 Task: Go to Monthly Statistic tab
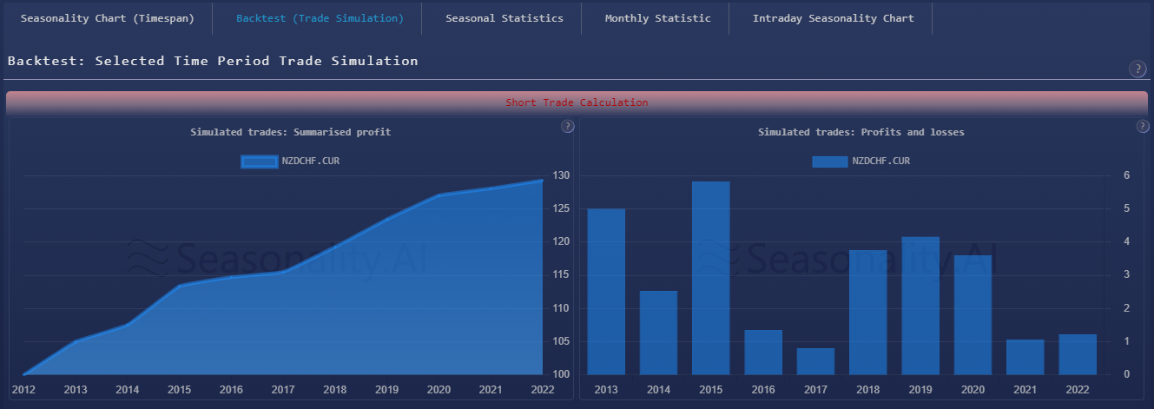[x=657, y=18]
